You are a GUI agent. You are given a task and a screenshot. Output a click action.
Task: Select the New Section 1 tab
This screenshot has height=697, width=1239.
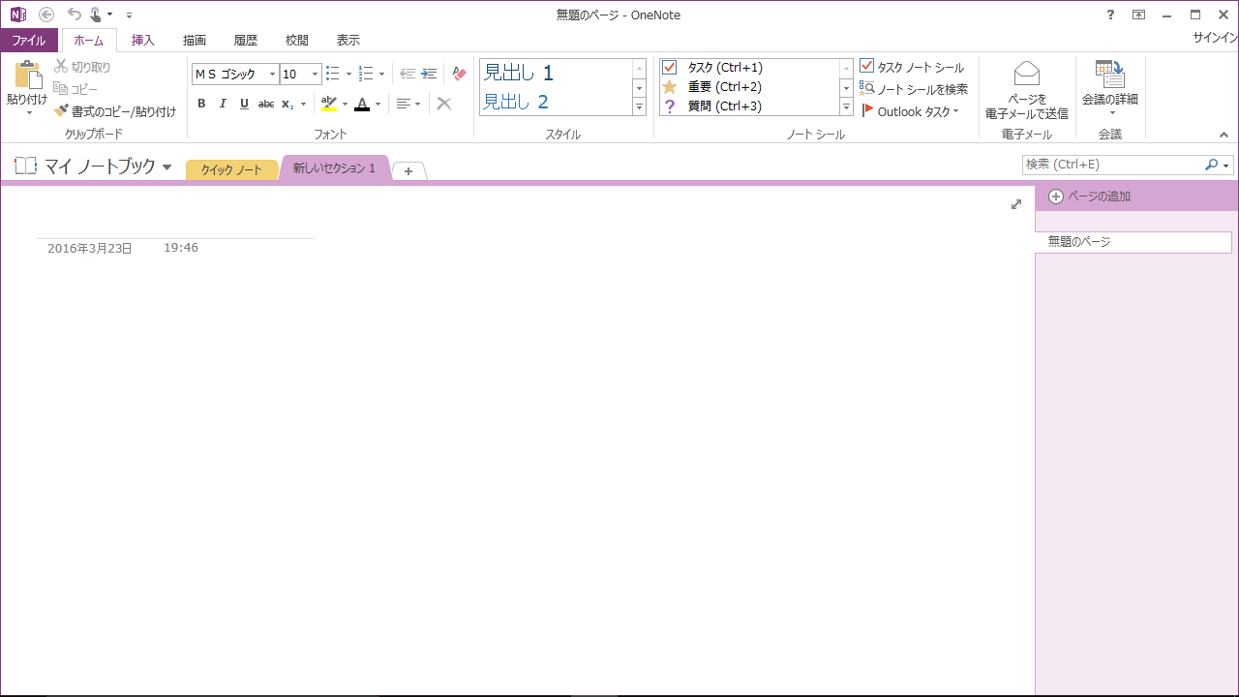coord(335,168)
